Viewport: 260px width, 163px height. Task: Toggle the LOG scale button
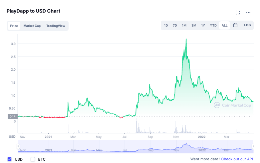click(x=247, y=25)
